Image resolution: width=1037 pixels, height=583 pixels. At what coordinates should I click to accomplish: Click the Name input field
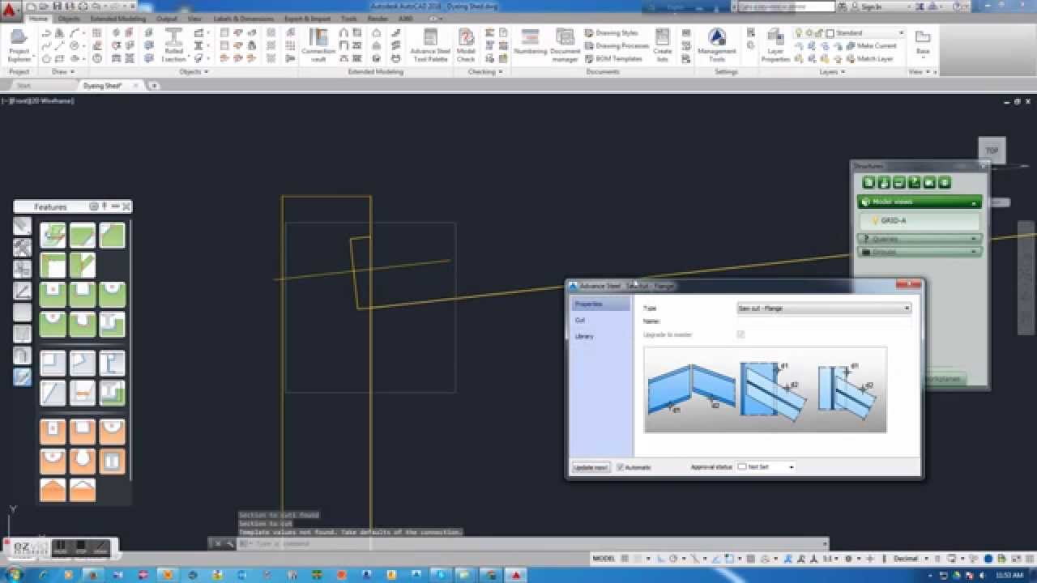pos(823,321)
